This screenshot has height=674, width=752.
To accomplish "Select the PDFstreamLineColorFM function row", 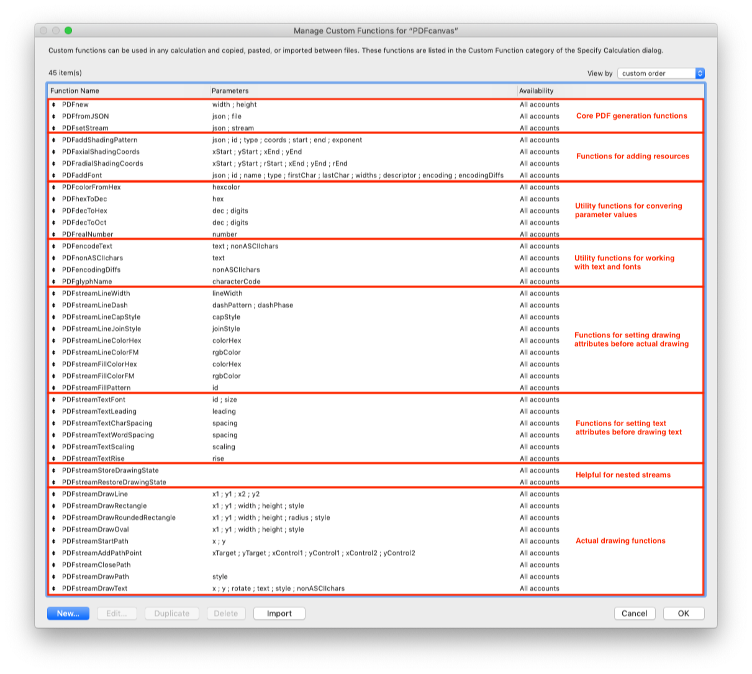I will coord(376,352).
